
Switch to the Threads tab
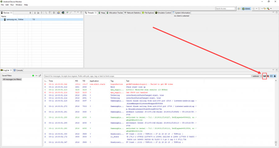91,13
